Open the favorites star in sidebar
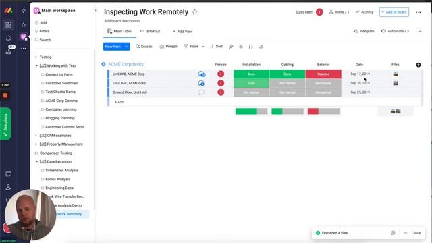Image resolution: width=432 pixels, height=243 pixels. [24, 25]
